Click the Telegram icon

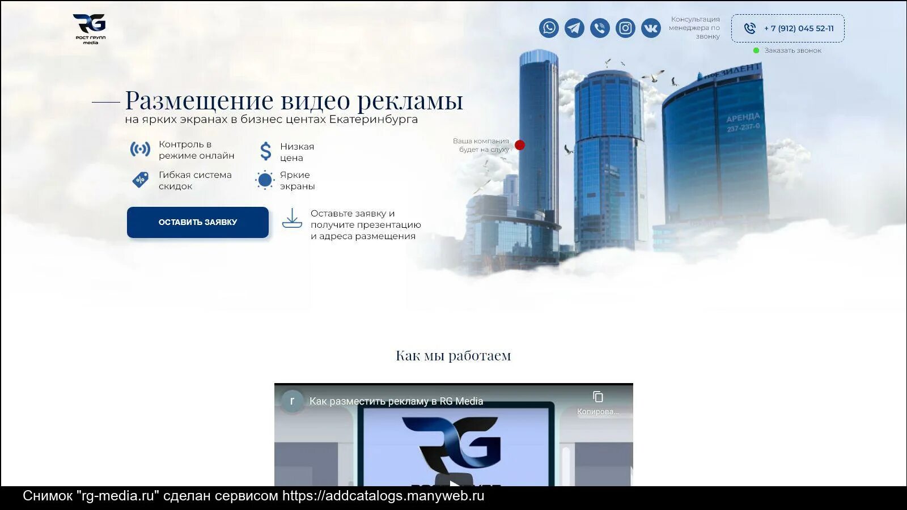tap(574, 27)
